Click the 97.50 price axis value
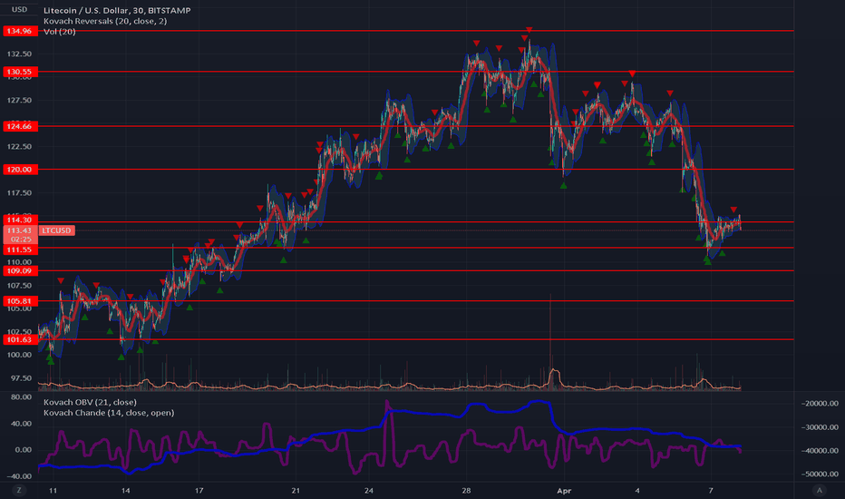The width and height of the screenshot is (845, 499). 19,378
